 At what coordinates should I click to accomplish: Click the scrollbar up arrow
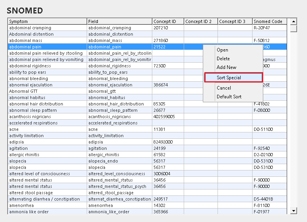pos(293,21)
